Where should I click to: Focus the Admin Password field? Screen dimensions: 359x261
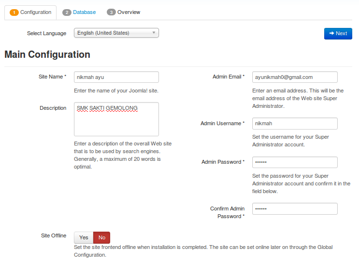pyautogui.click(x=295, y=162)
